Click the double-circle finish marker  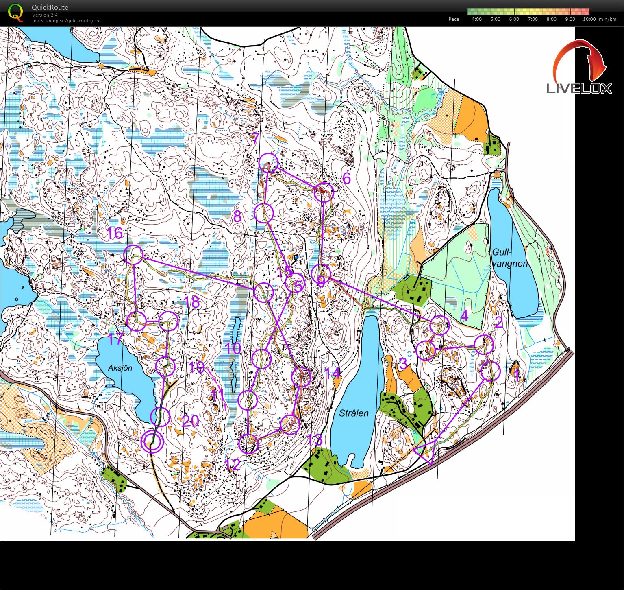[152, 442]
